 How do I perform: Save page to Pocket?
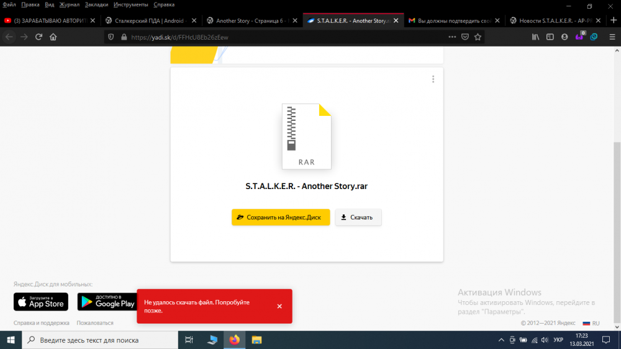click(465, 37)
